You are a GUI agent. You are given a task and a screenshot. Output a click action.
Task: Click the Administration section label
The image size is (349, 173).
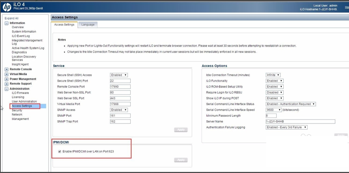click(x=20, y=89)
